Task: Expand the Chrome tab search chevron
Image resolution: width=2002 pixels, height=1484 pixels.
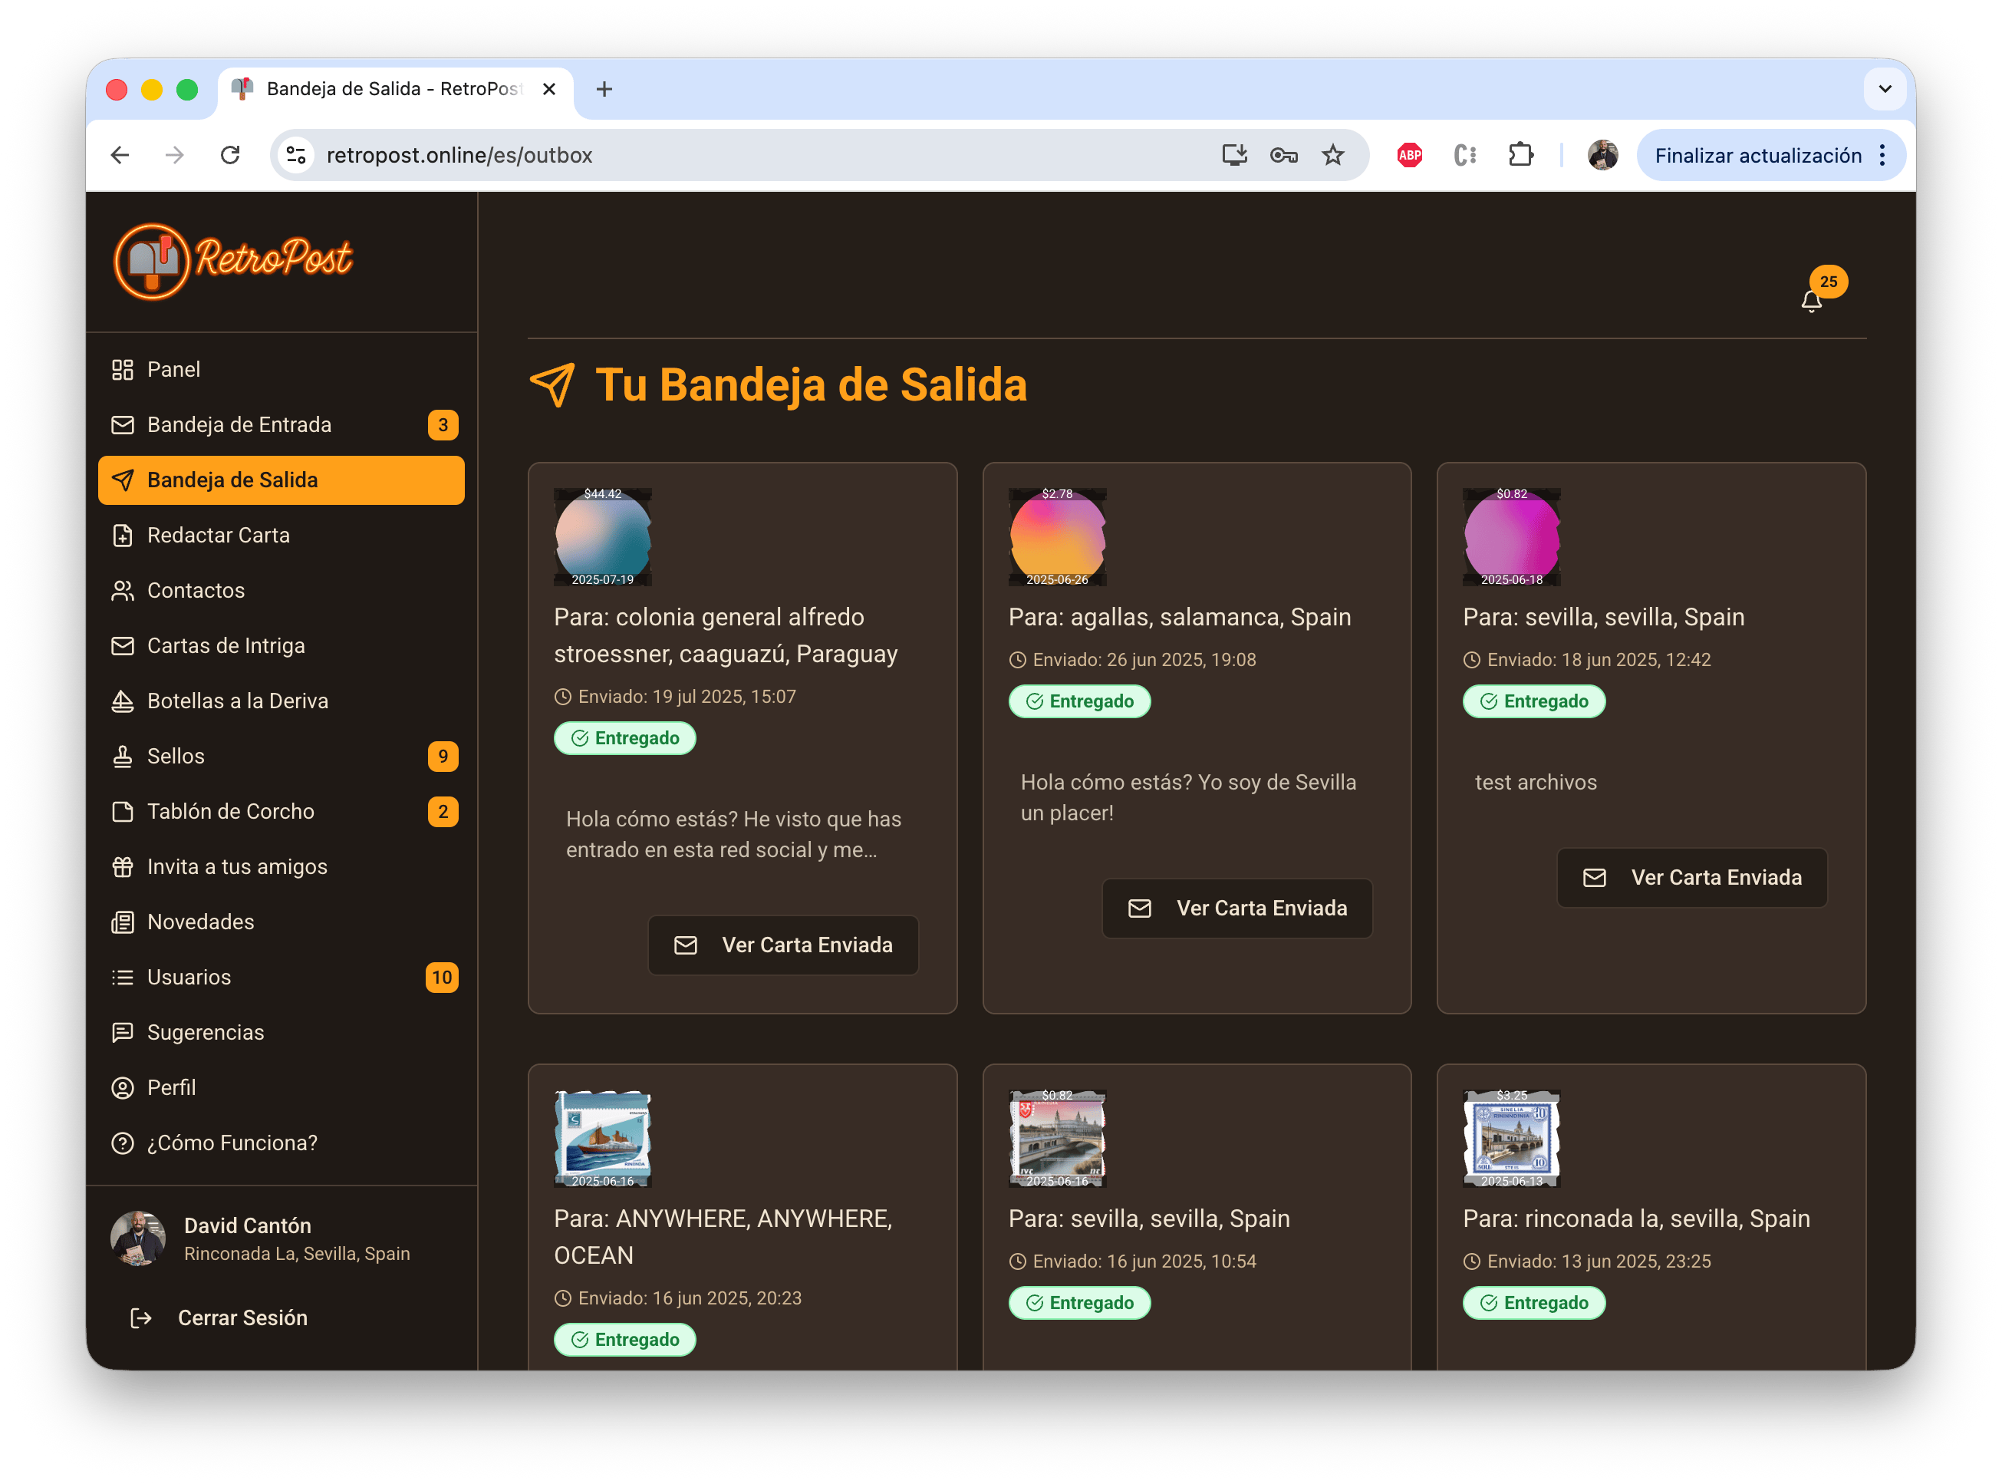Action: coord(1885,89)
